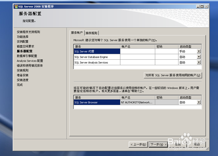218x156 pixels.
Task: Click 错误和使用情况报告 in the step list
Action: [x=30, y=66]
